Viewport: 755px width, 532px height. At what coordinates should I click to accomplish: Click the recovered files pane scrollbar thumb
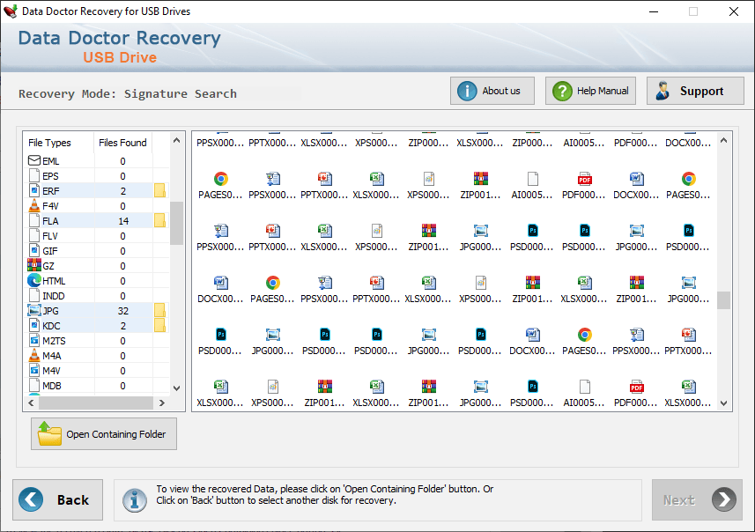click(723, 300)
